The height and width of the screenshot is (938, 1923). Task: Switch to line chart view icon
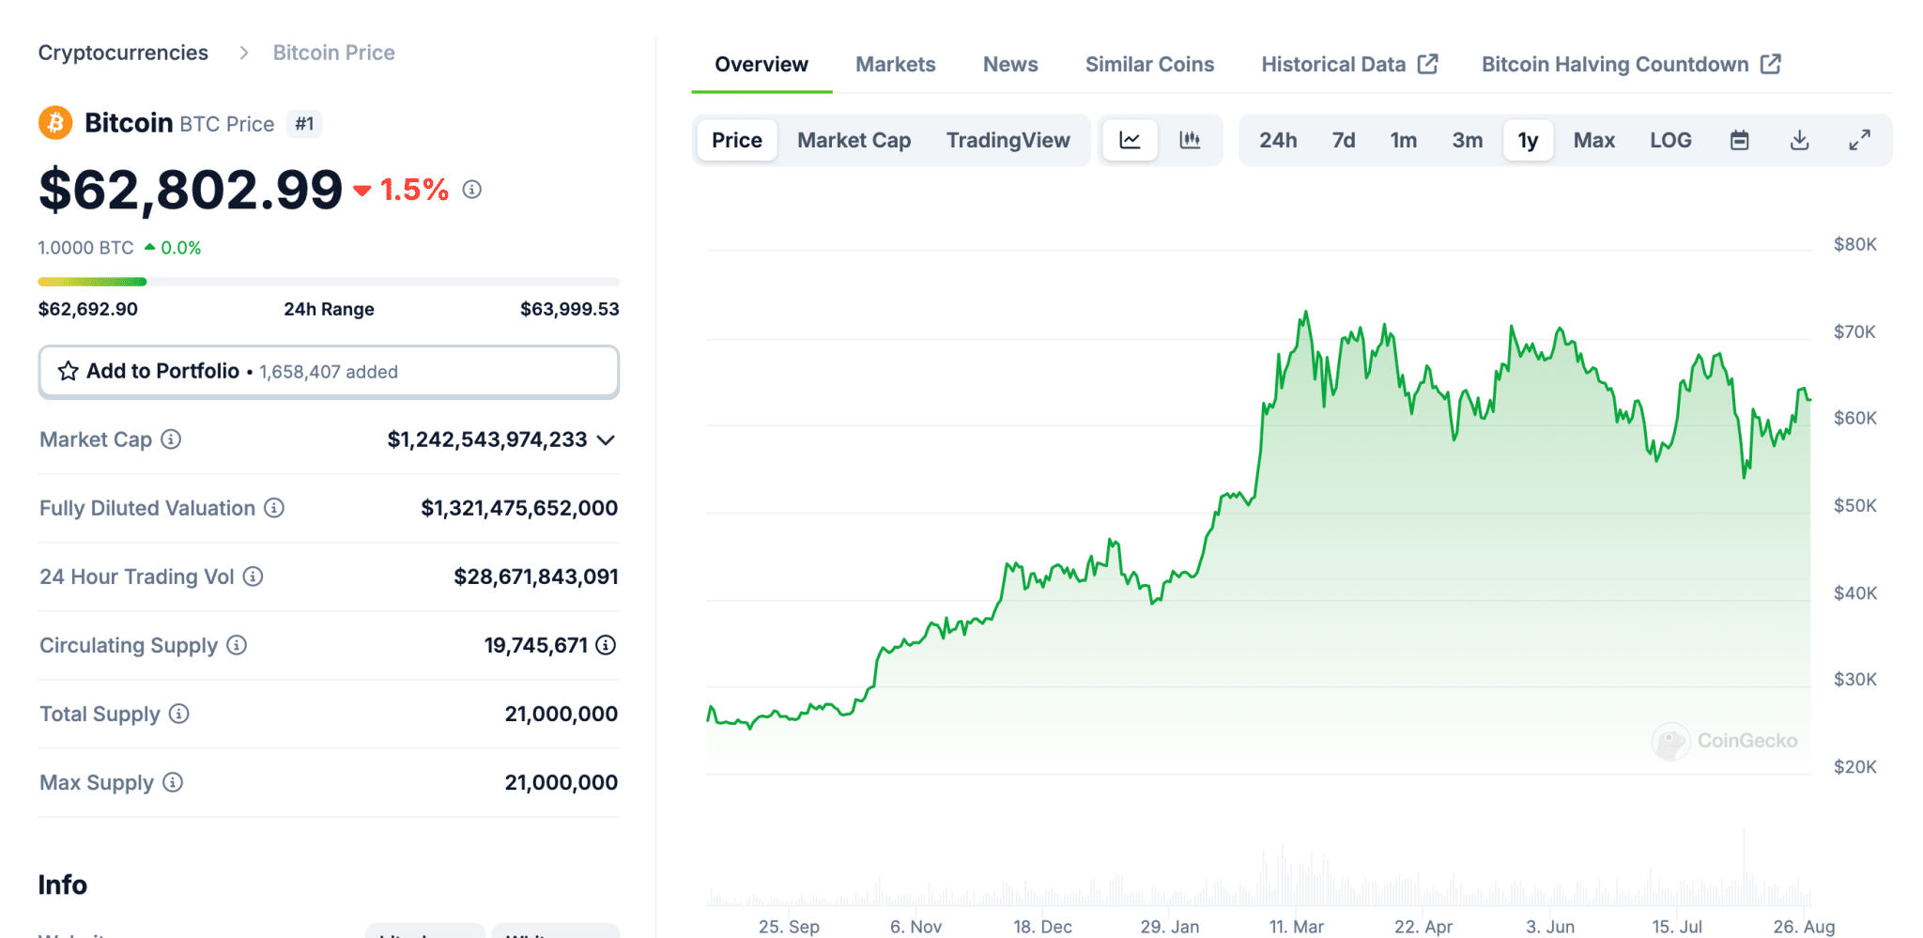point(1130,141)
